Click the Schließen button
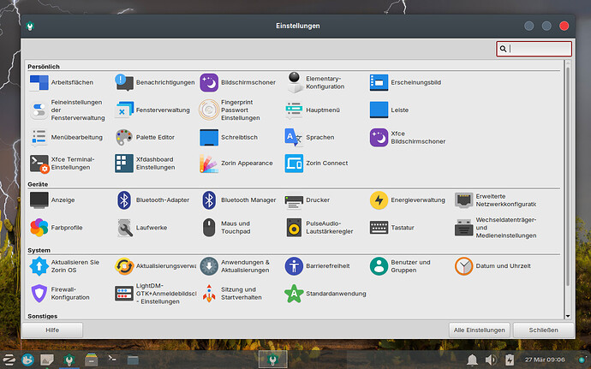Image resolution: width=591 pixels, height=369 pixels. pos(544,330)
